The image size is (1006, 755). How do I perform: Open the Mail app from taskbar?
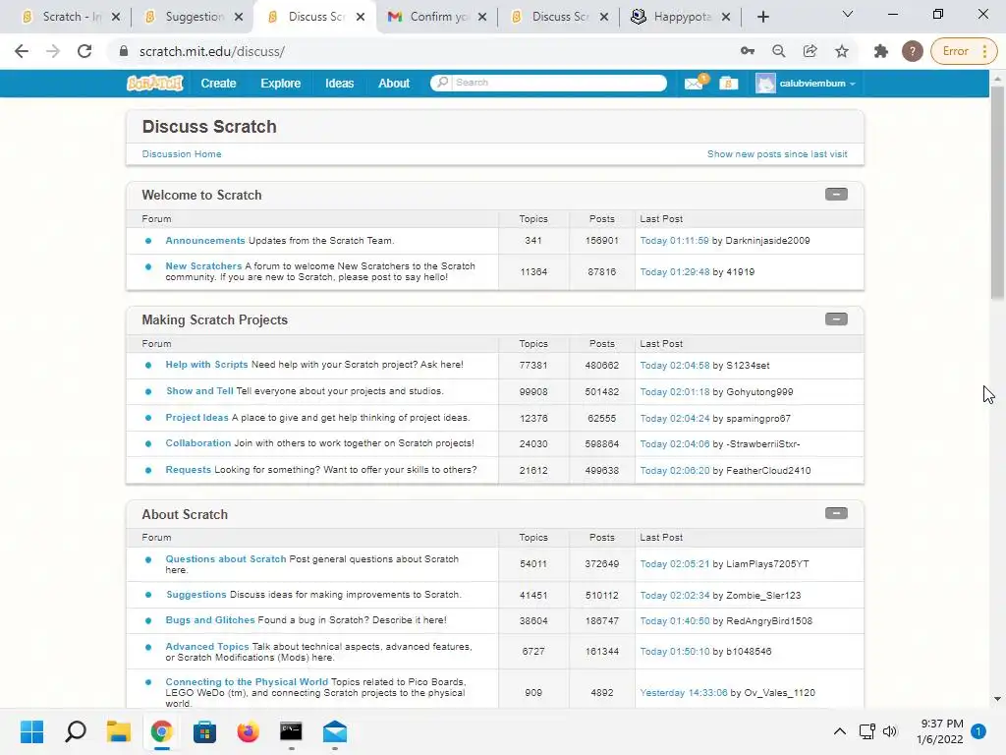coord(335,731)
